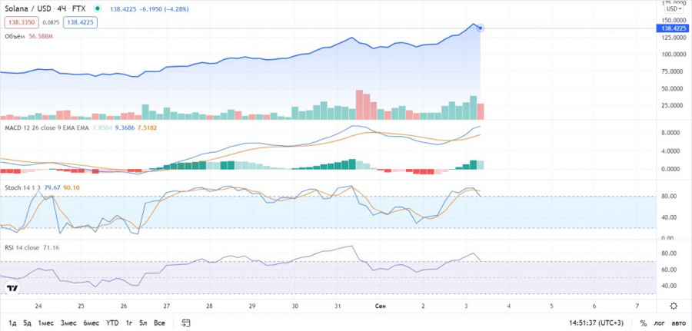This screenshot has width=692, height=331.
Task: Select the Объём volume indicator label
Action: pos(16,36)
